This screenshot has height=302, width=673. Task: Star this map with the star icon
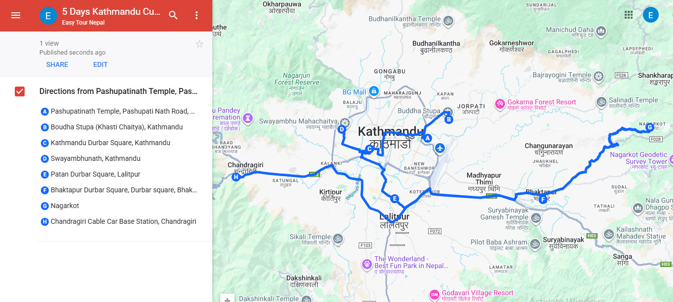pyautogui.click(x=200, y=44)
